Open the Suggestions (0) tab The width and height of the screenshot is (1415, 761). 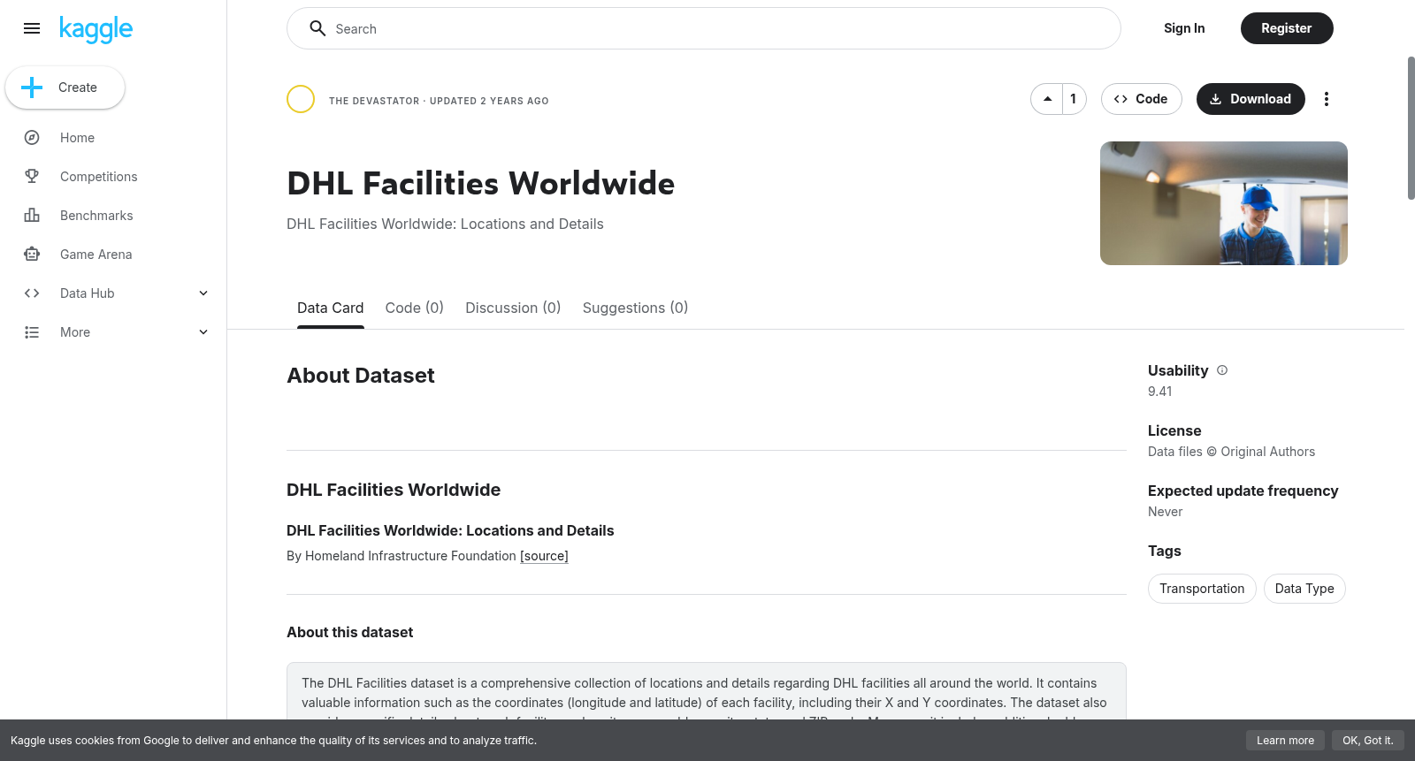(x=635, y=308)
